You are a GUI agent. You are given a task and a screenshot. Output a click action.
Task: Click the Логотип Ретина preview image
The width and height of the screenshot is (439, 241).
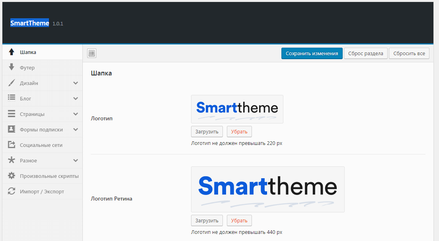267,189
